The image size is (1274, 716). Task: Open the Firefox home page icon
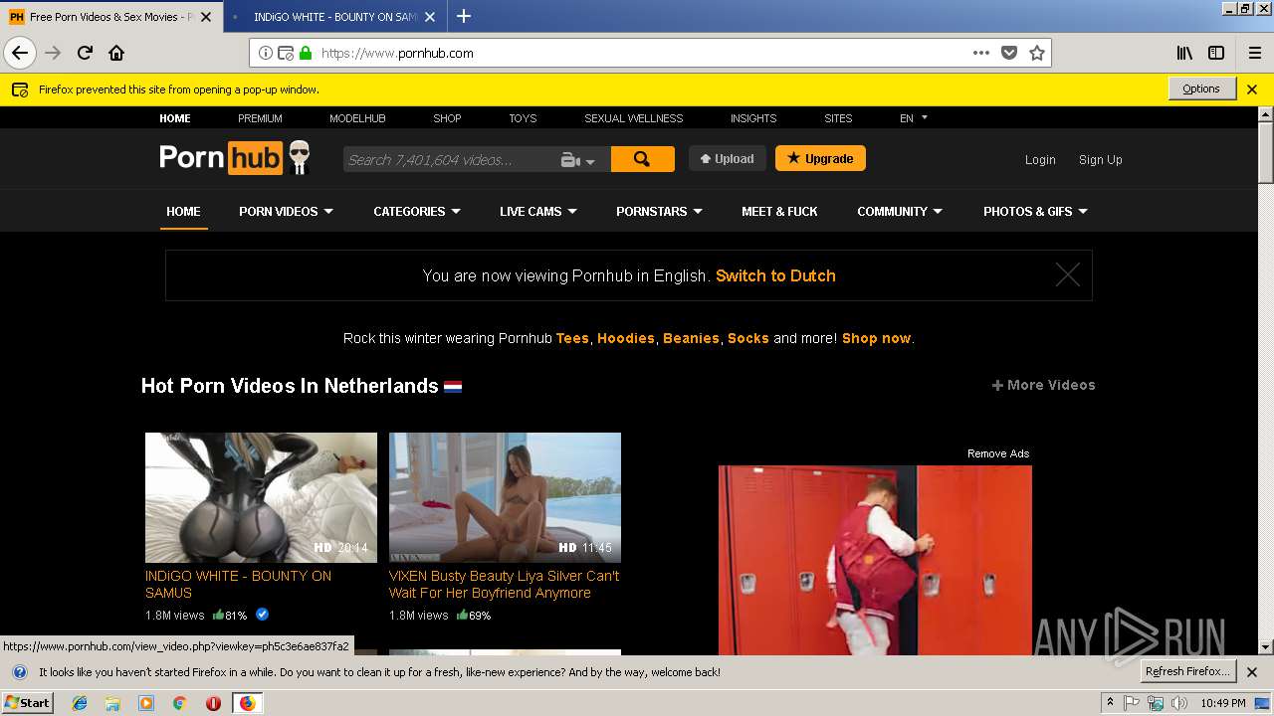pyautogui.click(x=116, y=53)
